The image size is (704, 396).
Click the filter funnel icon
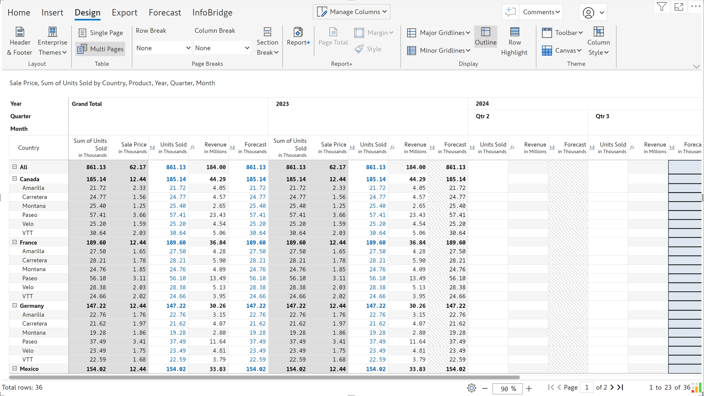(x=662, y=7)
